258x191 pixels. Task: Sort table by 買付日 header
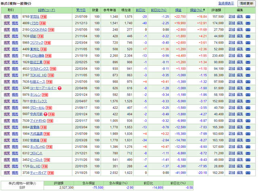(x=81, y=10)
